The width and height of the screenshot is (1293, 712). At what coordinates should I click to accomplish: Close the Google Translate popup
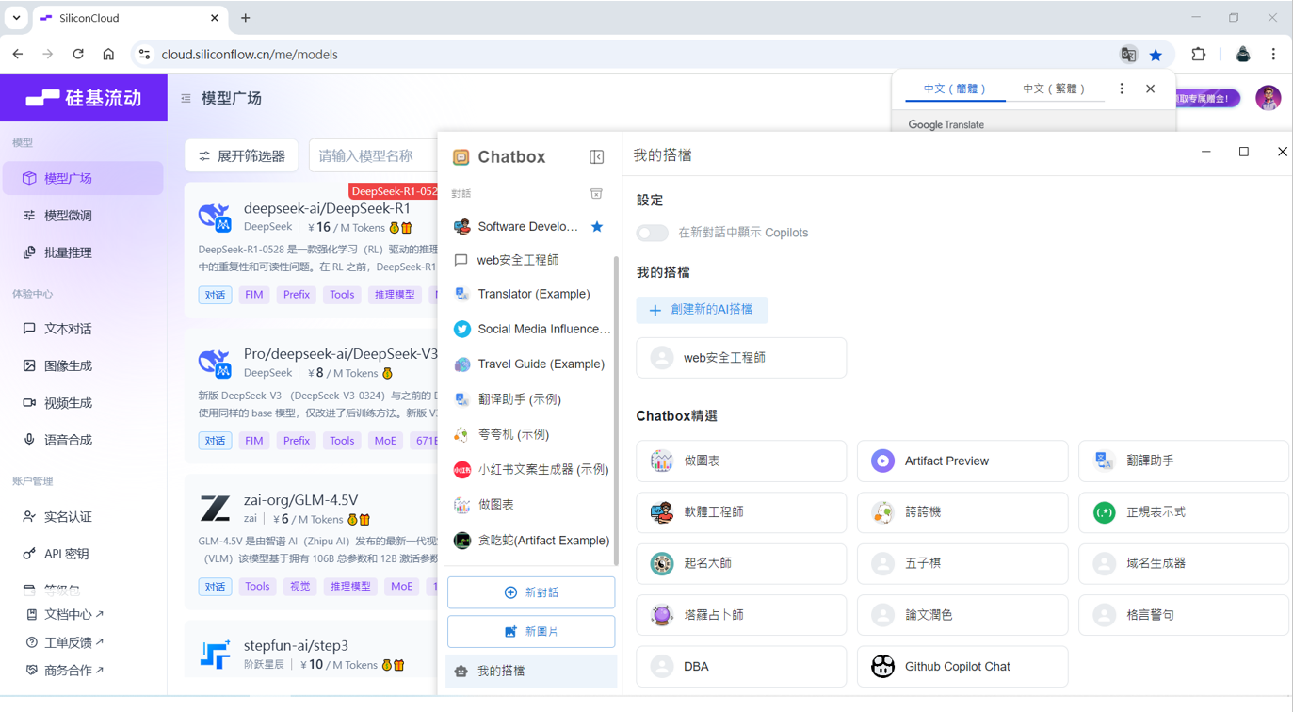coord(1151,89)
